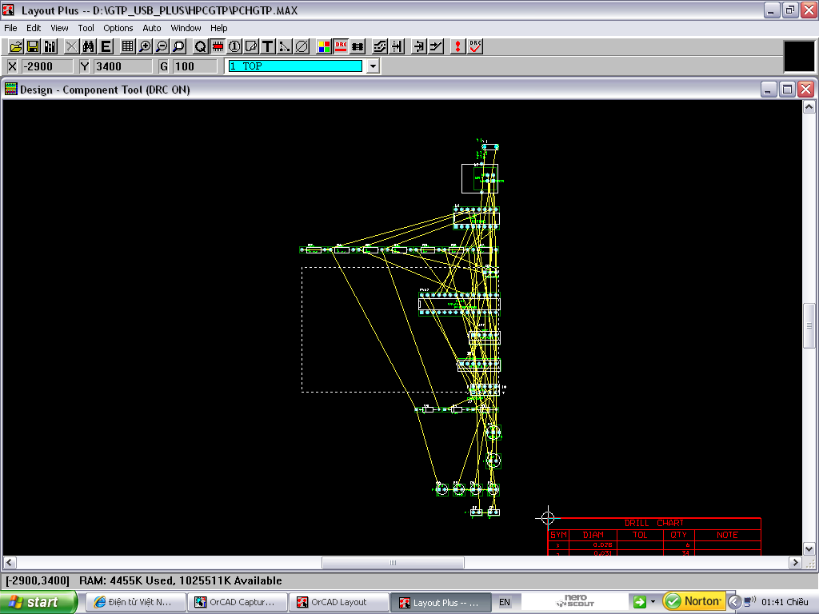The height and width of the screenshot is (614, 819).
Task: Select the Shove Track icon
Action: (x=397, y=47)
